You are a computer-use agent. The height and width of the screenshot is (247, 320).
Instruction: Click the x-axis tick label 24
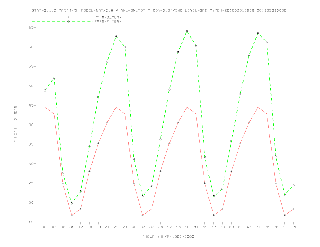point(116,227)
